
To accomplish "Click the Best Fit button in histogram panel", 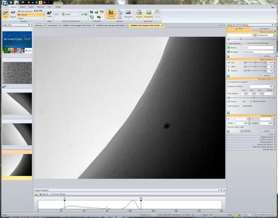I will point(44,194).
